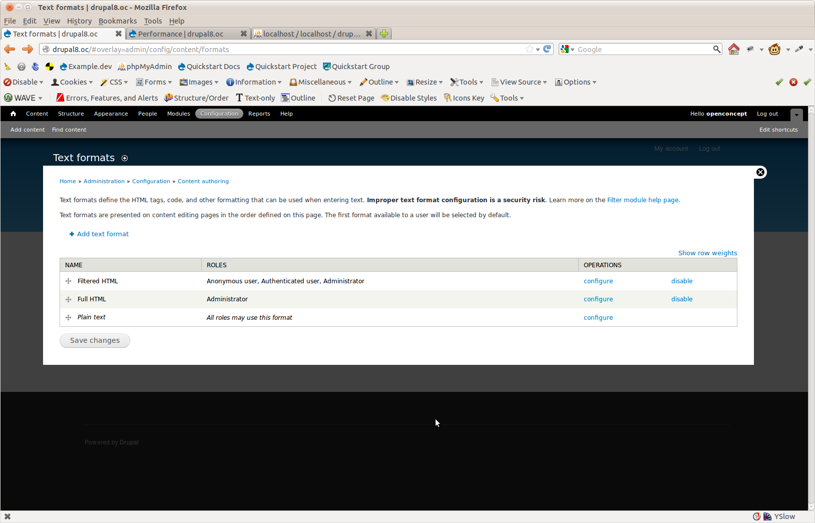Expand the Resize developer menu
The image size is (815, 523).
click(425, 82)
